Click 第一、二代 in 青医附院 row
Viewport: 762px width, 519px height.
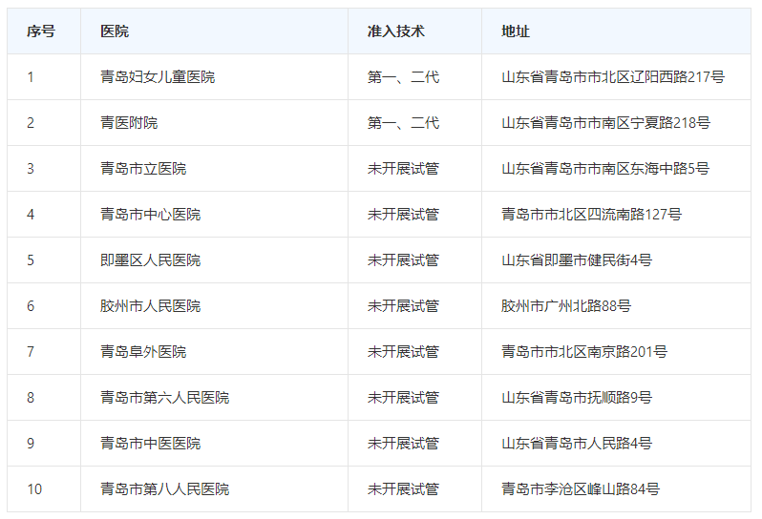[x=403, y=123]
